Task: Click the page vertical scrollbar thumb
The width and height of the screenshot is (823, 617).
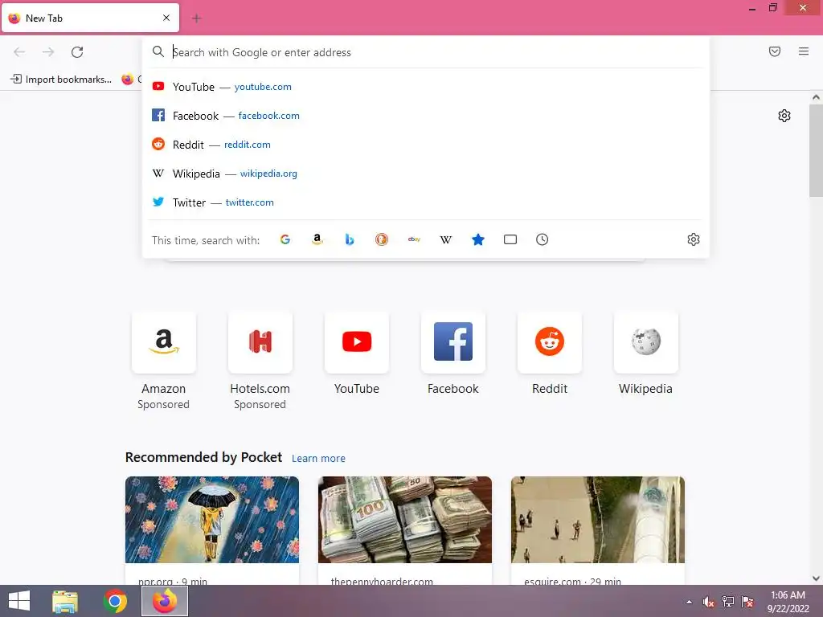Action: (817, 150)
